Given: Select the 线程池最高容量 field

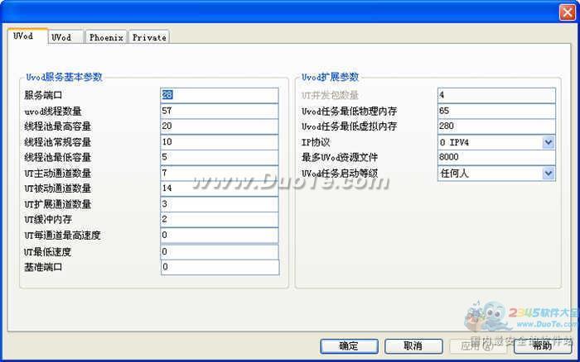Looking at the screenshot, I should 220,126.
